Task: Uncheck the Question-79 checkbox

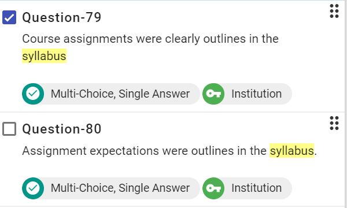Action: [9, 17]
